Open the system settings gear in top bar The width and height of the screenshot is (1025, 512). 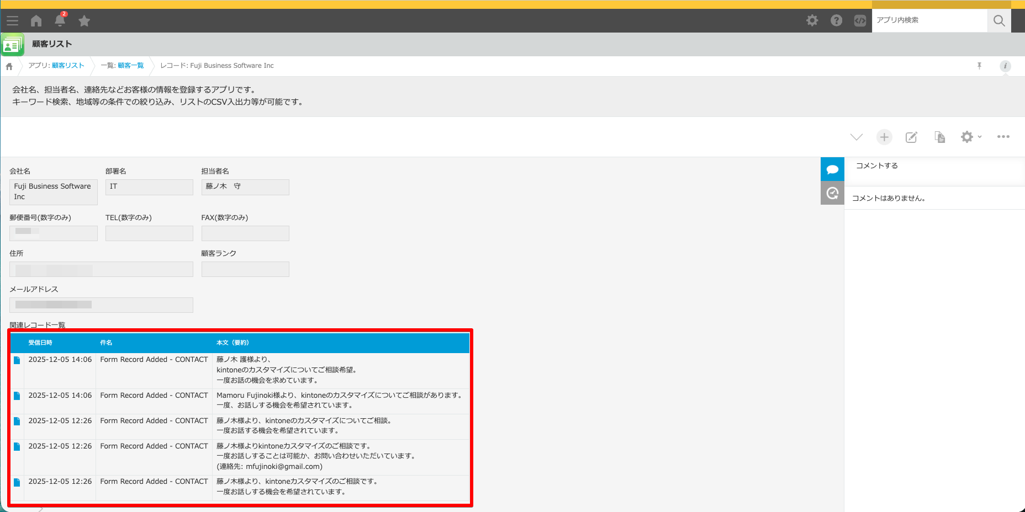812,20
